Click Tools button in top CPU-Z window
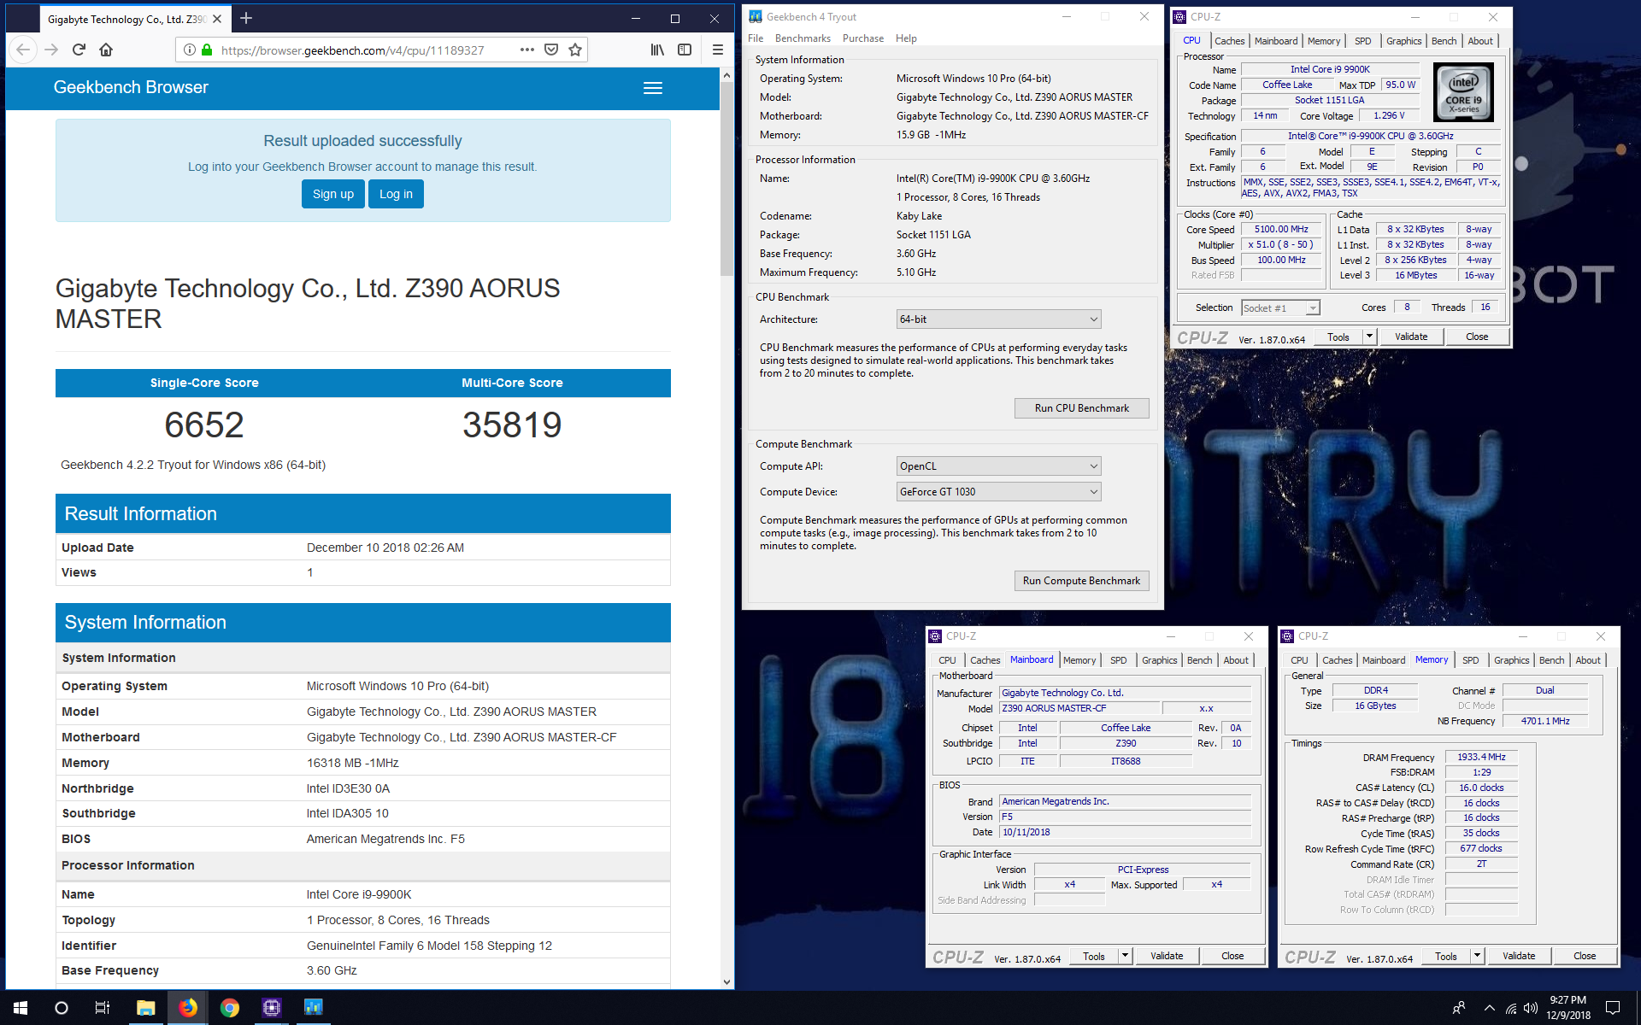Image resolution: width=1641 pixels, height=1025 pixels. (1338, 337)
